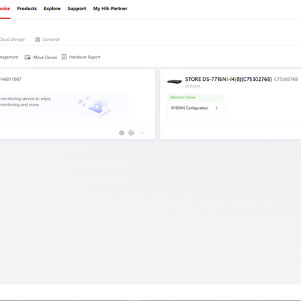Click the DVR/NVR device type label
The height and width of the screenshot is (301, 301).
[x=193, y=86]
